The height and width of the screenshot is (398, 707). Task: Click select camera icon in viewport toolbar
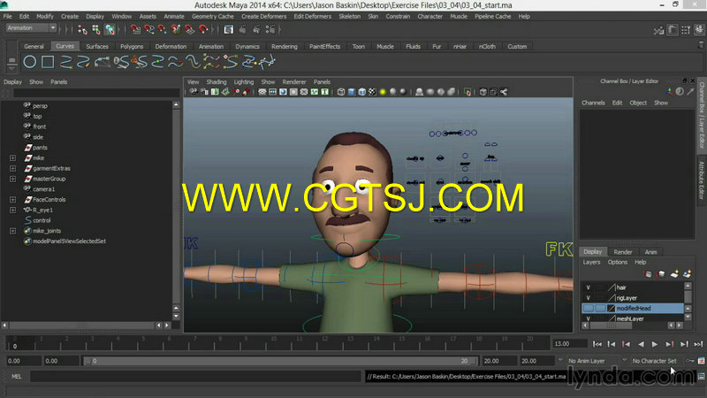click(194, 92)
